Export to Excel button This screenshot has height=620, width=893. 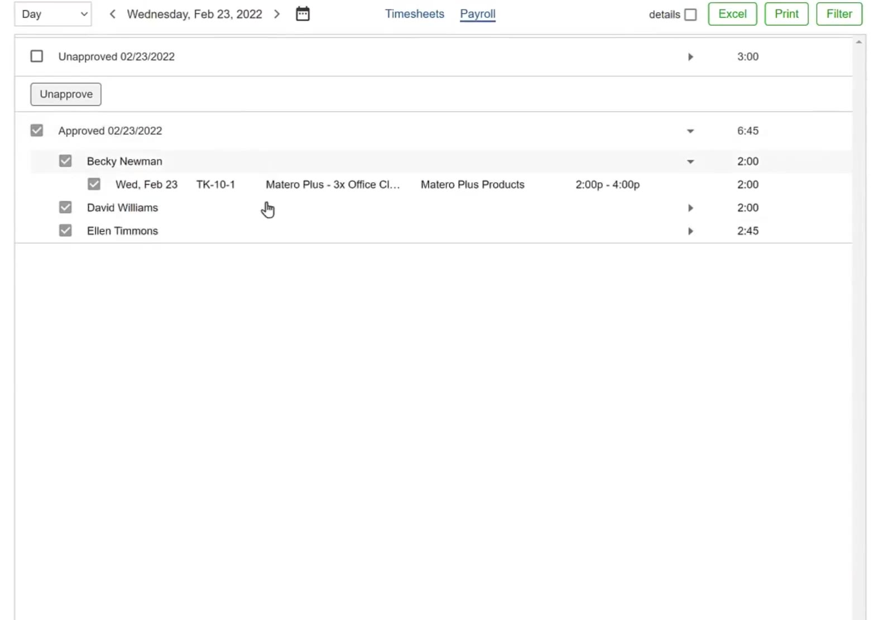pyautogui.click(x=732, y=14)
